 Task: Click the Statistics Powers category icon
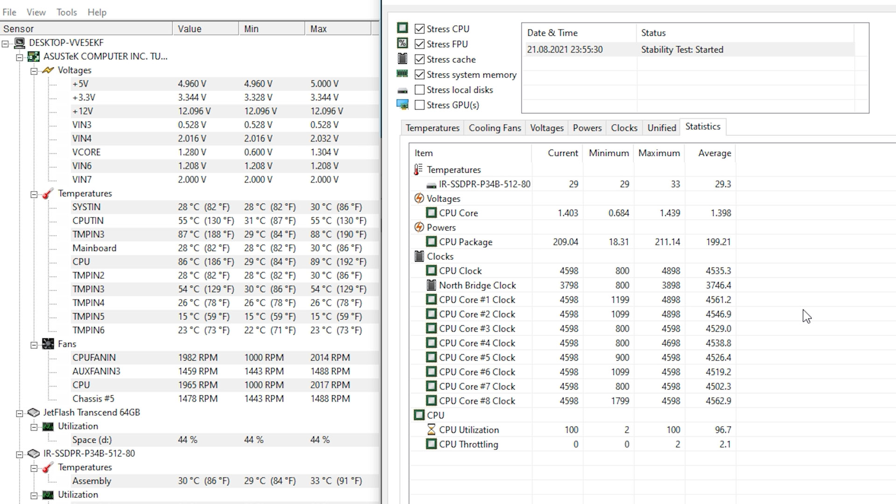click(419, 228)
